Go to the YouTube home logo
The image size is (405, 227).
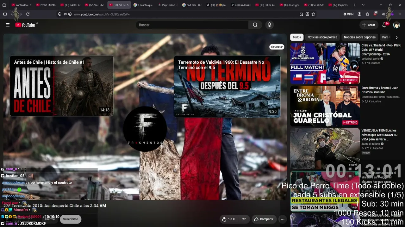click(25, 25)
